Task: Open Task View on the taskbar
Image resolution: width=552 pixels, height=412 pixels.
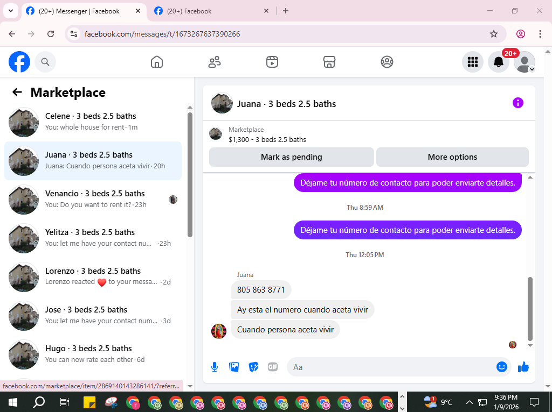Action: 65,402
